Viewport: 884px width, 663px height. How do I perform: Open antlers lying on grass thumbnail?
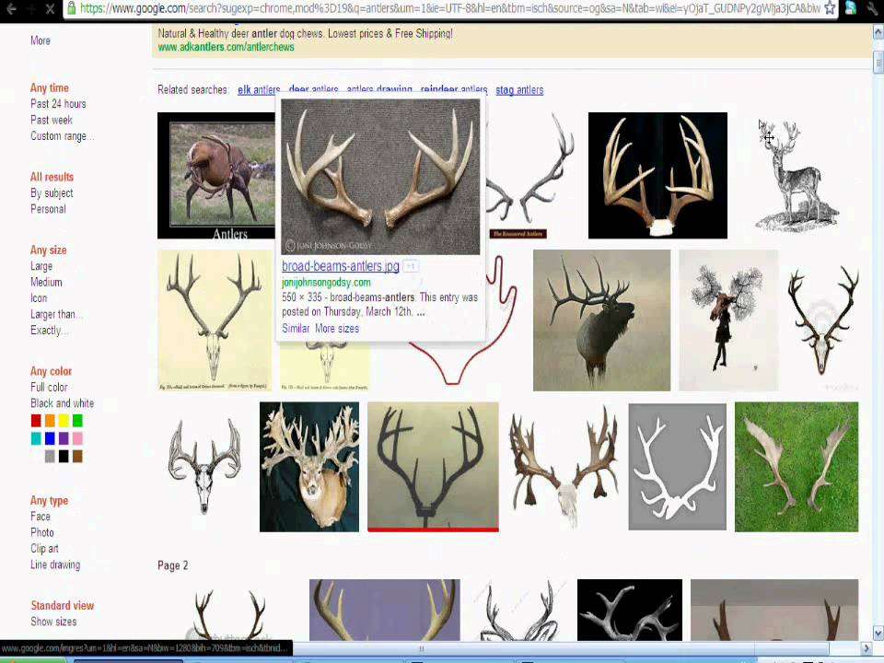pyautogui.click(x=796, y=467)
